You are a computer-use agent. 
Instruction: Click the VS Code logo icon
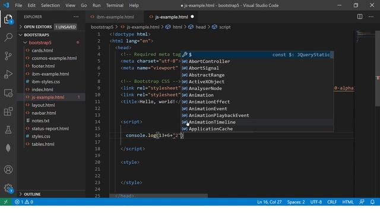coord(6,5)
